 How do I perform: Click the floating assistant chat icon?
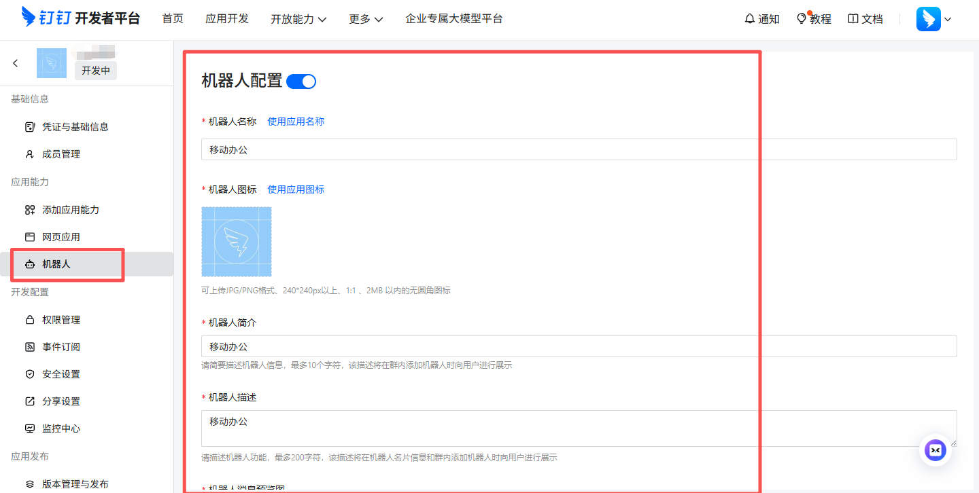(935, 450)
